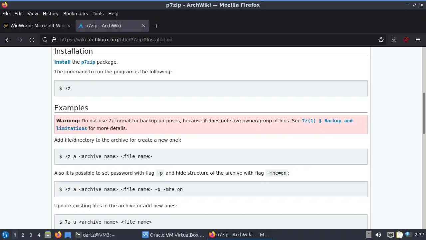Open the View menu
This screenshot has height=240, width=426.
(x=33, y=14)
